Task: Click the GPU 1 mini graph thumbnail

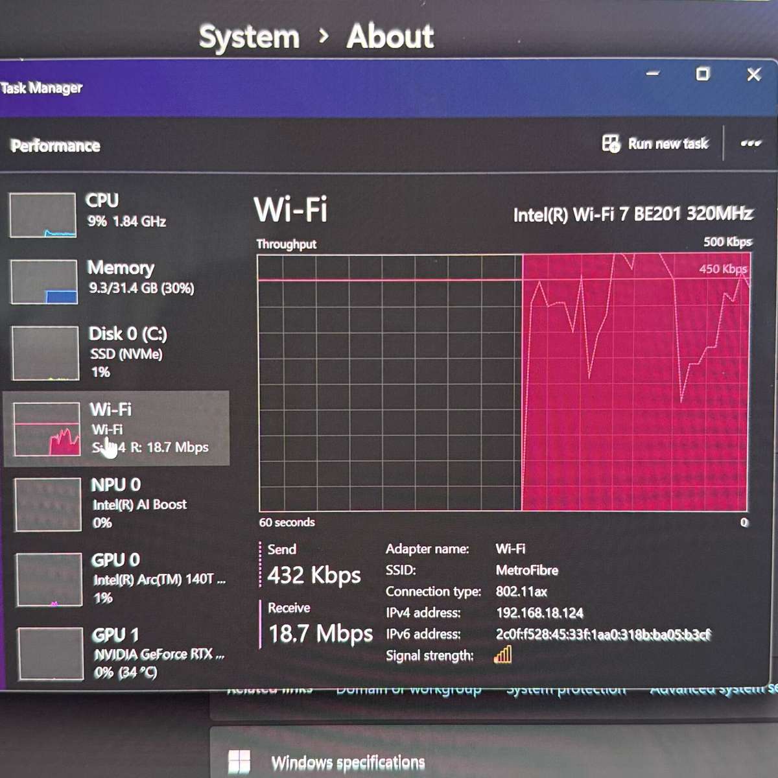Action: (x=50, y=654)
